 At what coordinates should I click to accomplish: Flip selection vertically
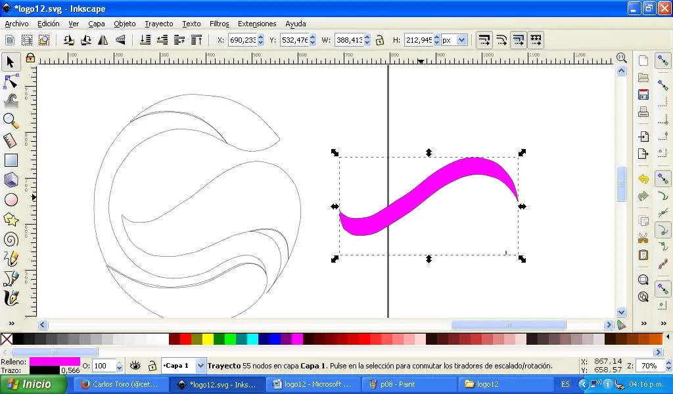(x=120, y=40)
